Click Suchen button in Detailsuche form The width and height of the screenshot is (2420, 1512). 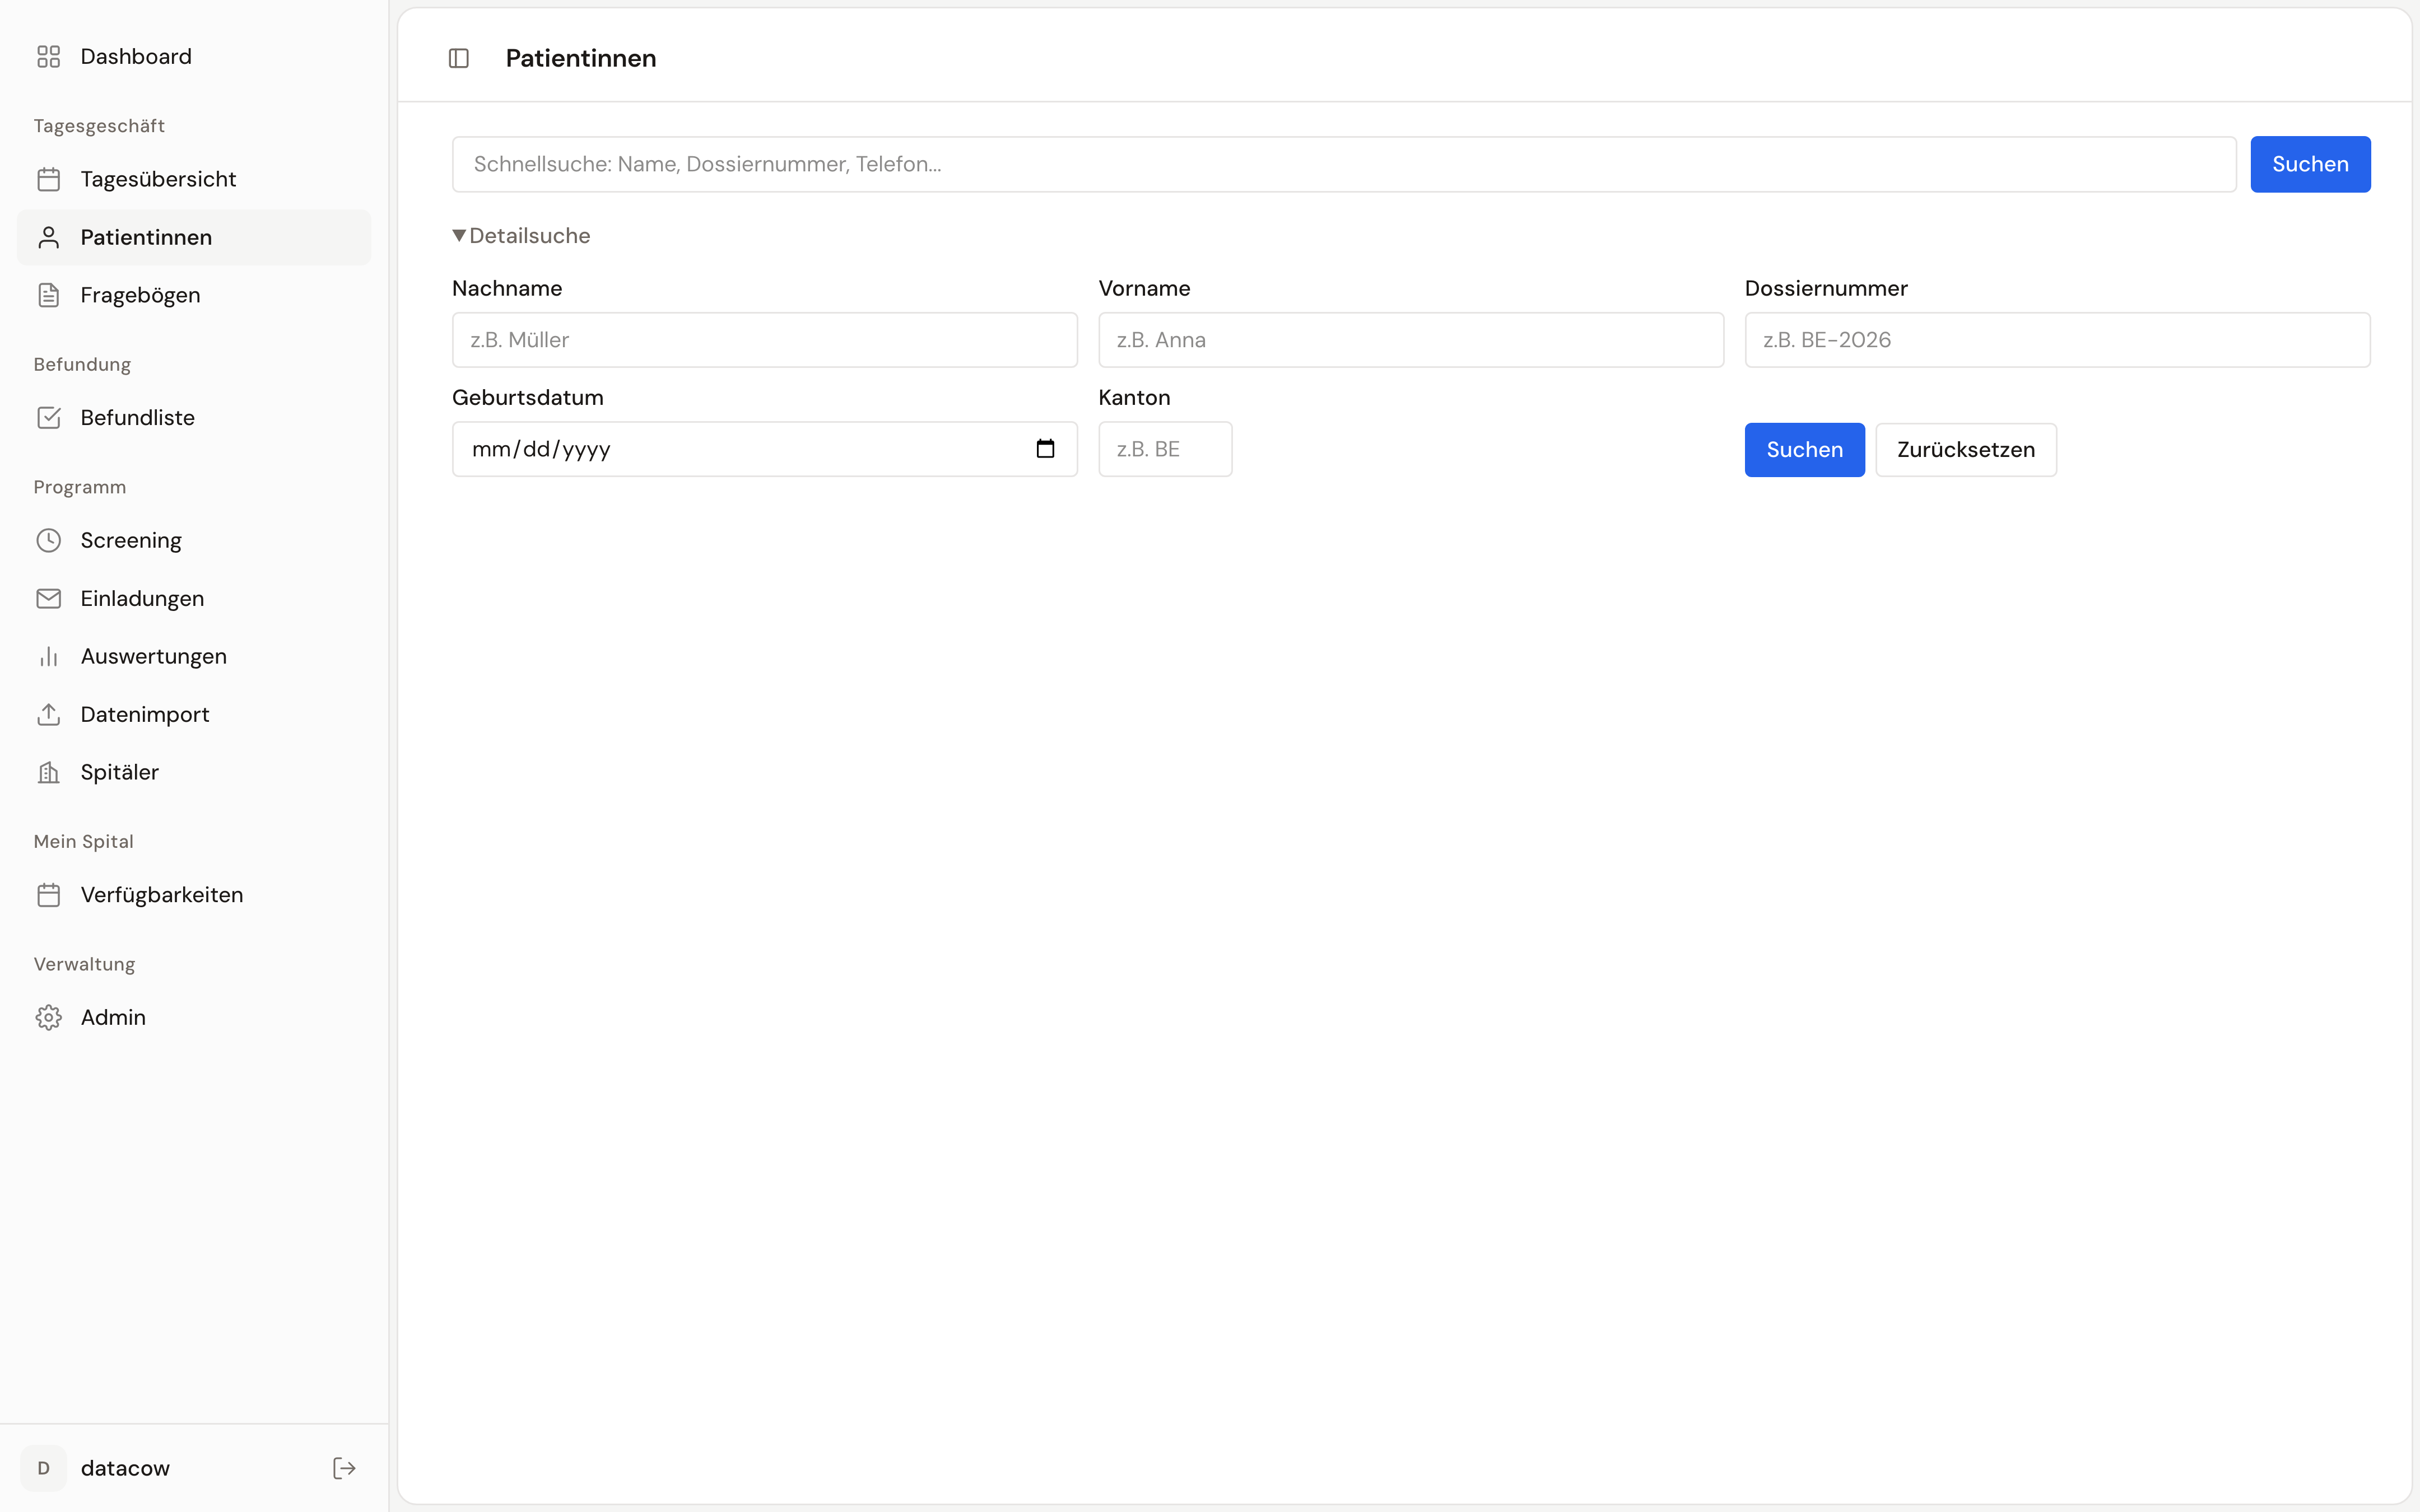coord(1804,450)
